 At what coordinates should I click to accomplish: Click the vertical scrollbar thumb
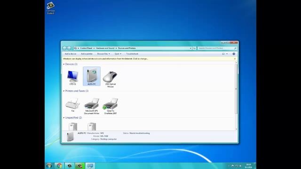click(x=236, y=88)
